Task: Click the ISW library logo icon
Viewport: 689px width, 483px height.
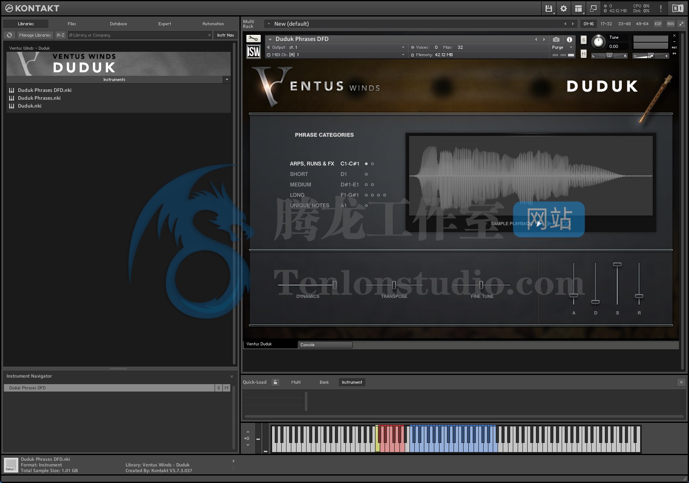Action: [x=253, y=52]
